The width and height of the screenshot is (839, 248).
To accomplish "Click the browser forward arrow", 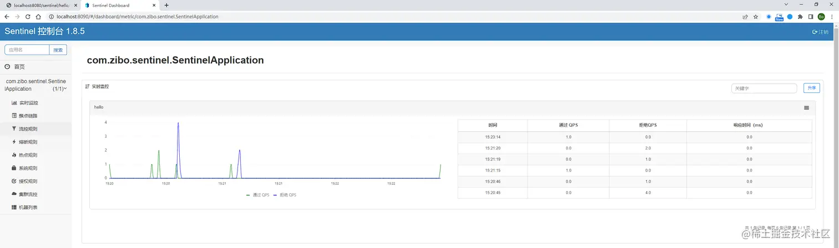I will (x=17, y=17).
